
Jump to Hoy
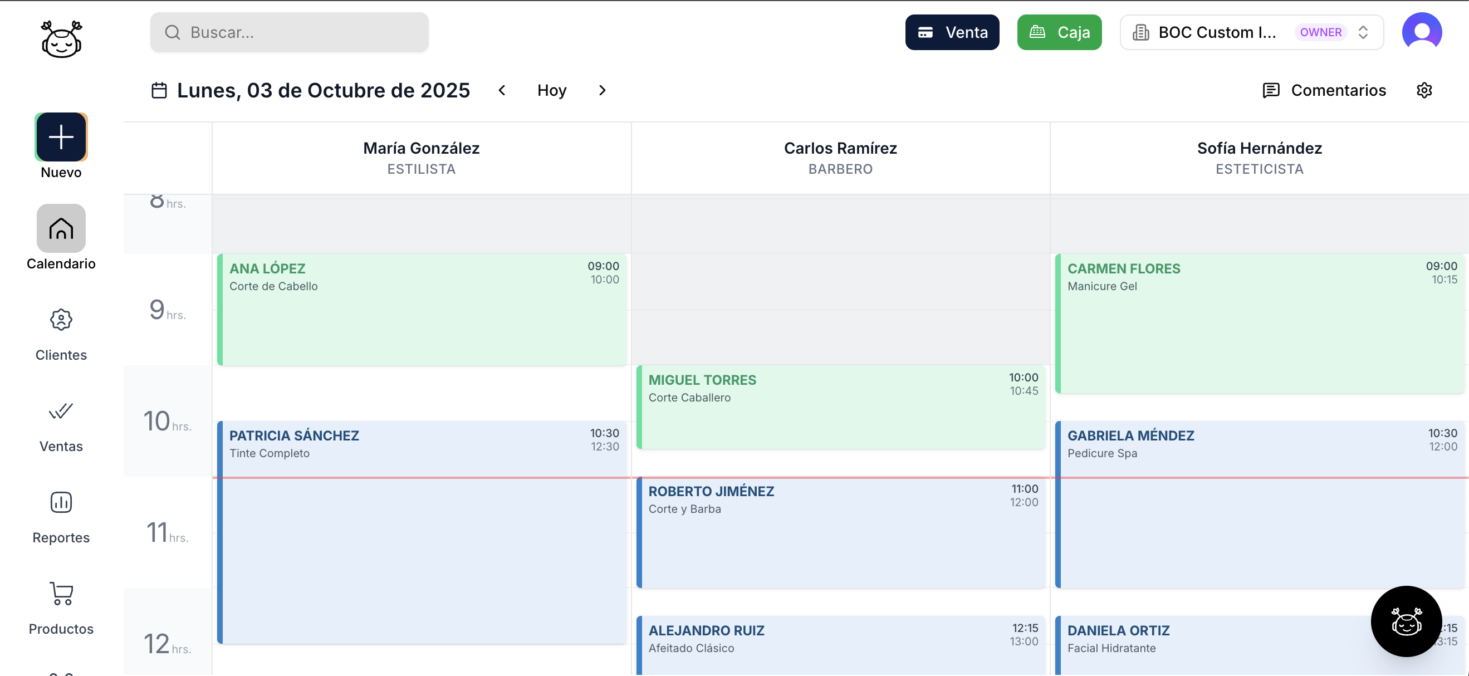coord(551,90)
